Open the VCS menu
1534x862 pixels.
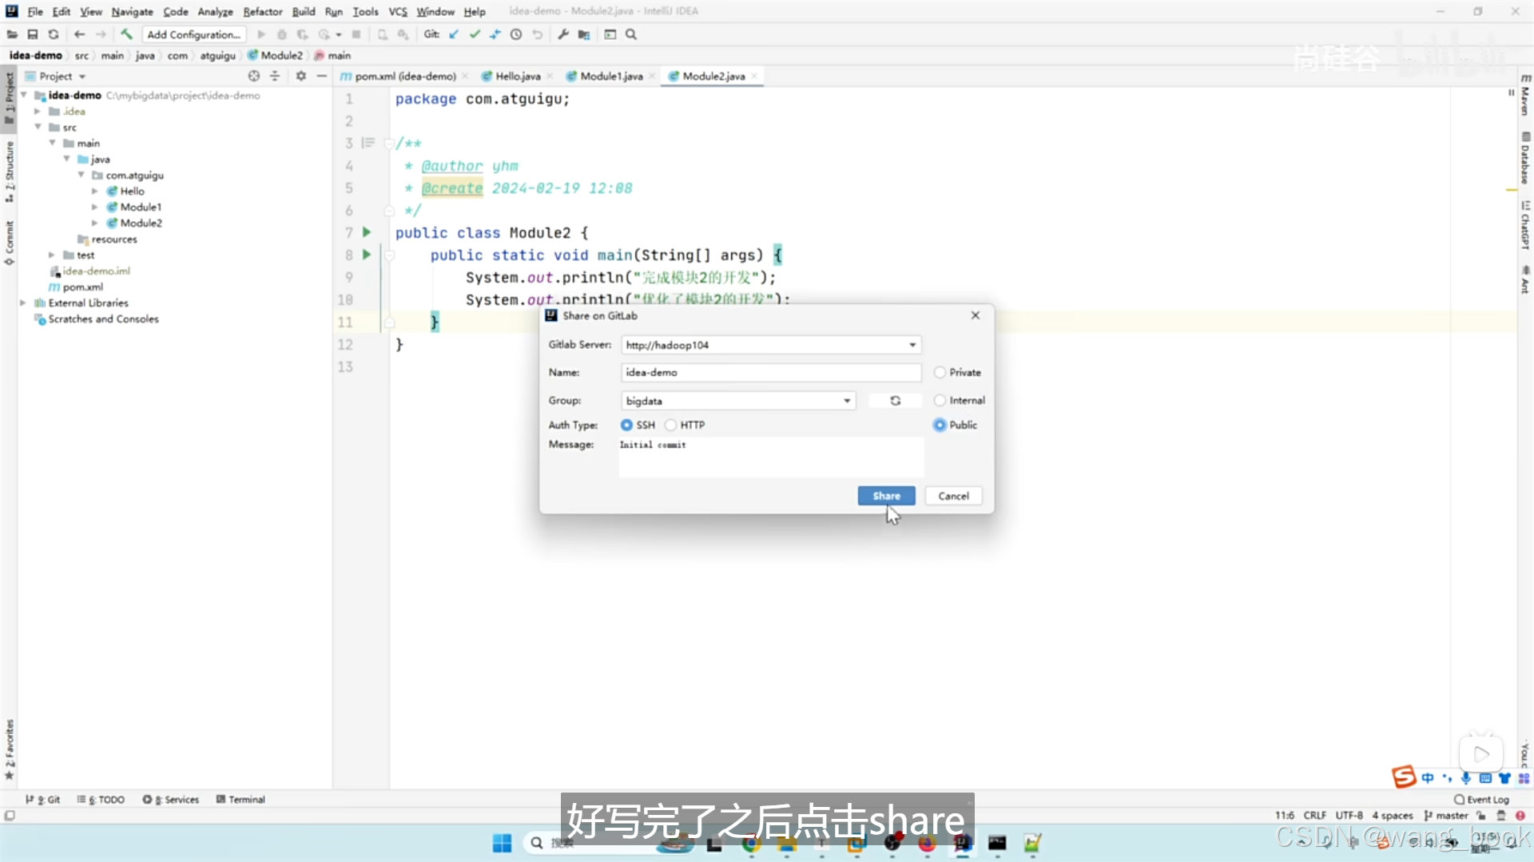(x=398, y=11)
